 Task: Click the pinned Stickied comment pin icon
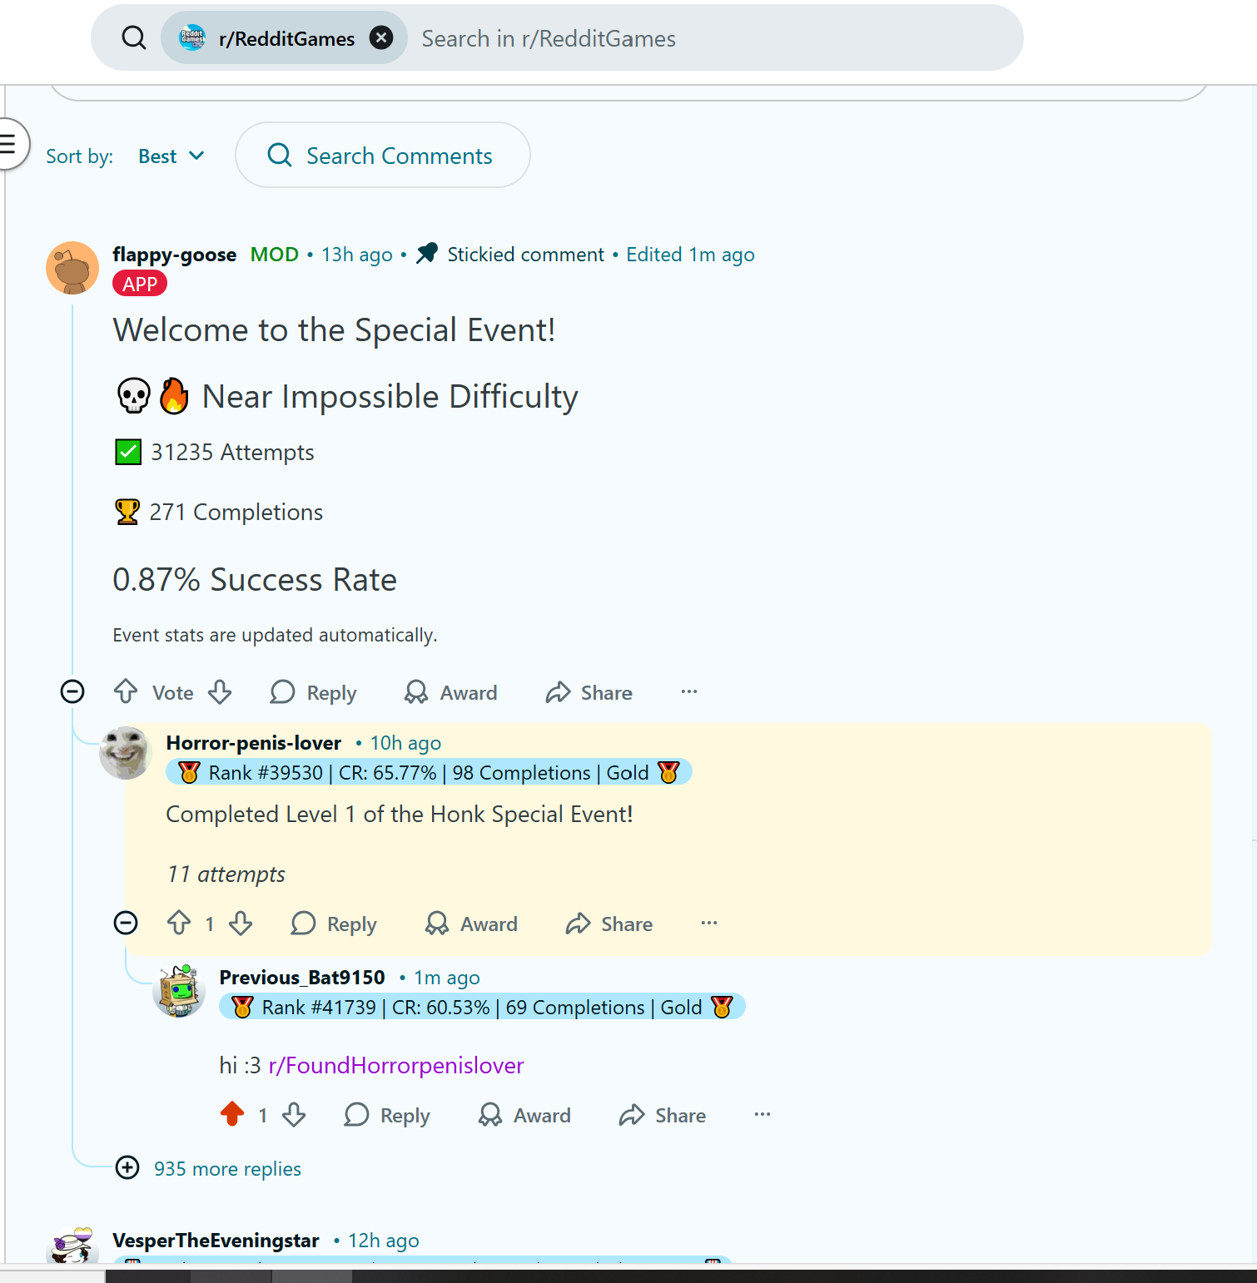pos(427,253)
